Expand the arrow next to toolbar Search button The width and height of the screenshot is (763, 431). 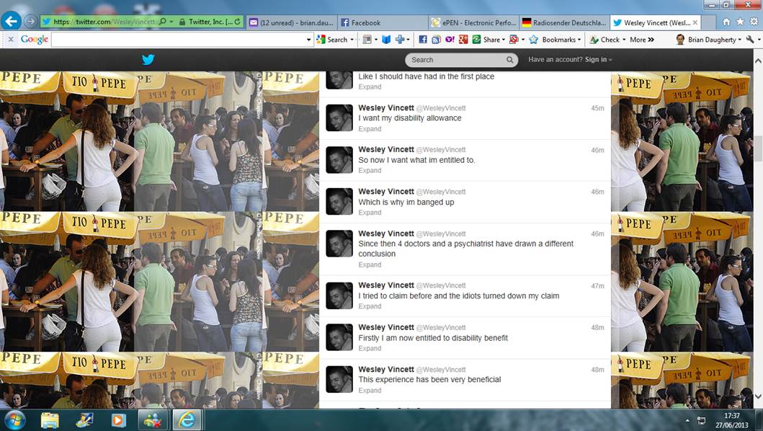pyautogui.click(x=352, y=40)
